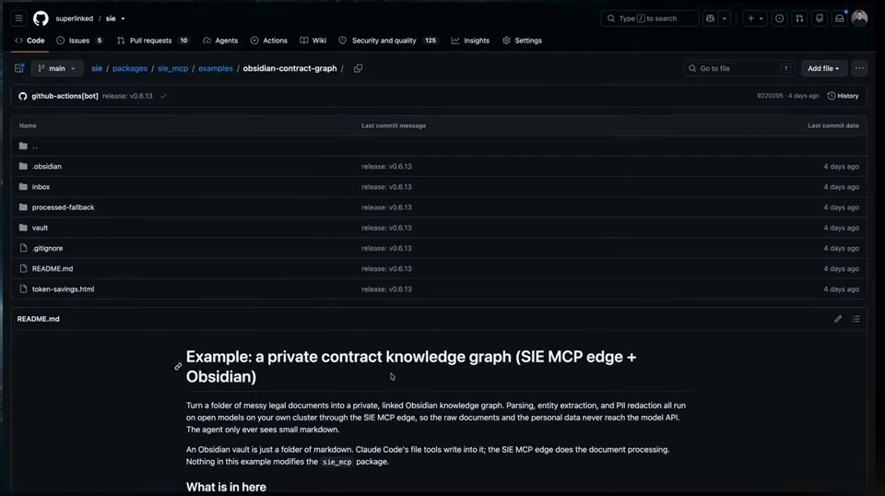Switch to the Agents tab
Screen dimensions: 885x496
coord(220,41)
